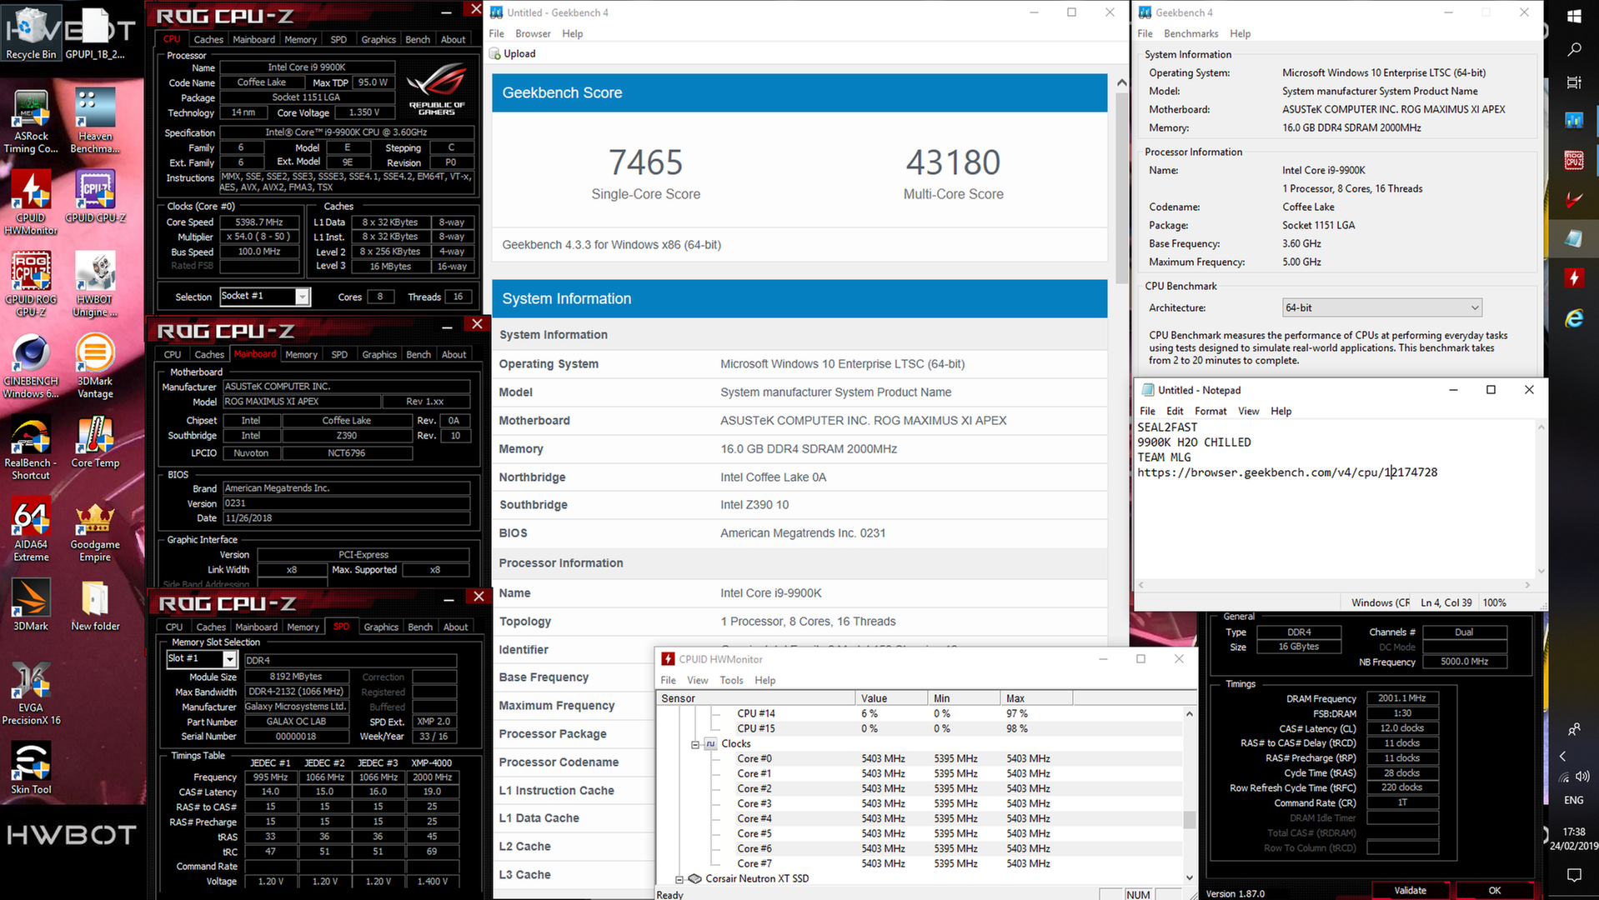Screen dimensions: 1599x900
Task: Click the network Wi-Fi tray icon
Action: (1564, 777)
